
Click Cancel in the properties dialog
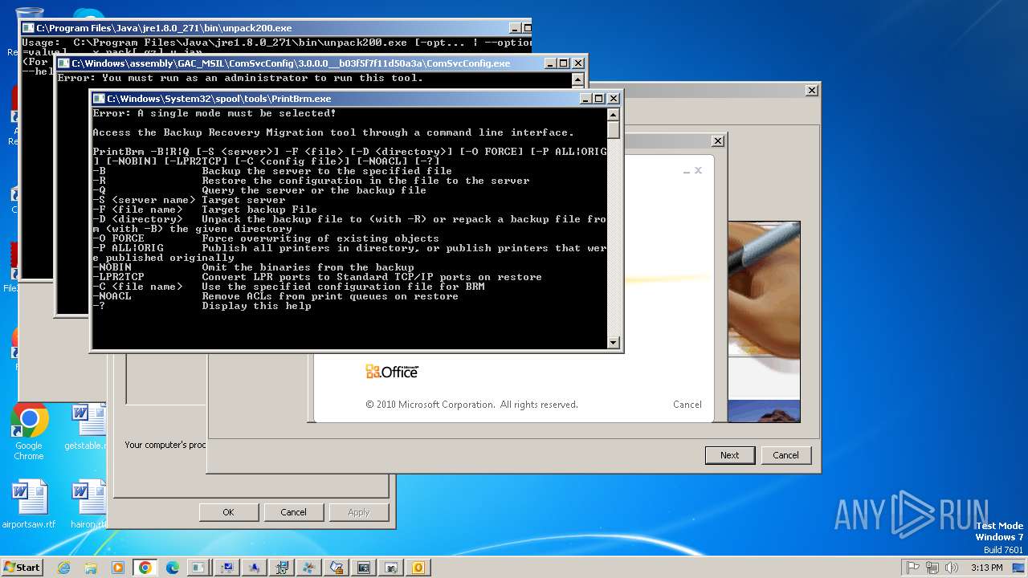coord(293,512)
